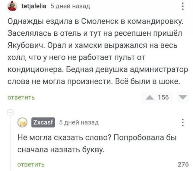This screenshot has width=193, height=171.
Task: Click "ответить" under Zxcasf's reply
Action: coord(31,165)
